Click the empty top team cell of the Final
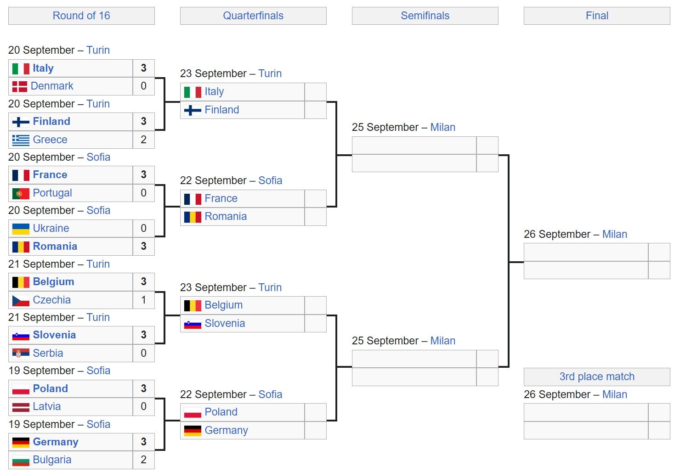The width and height of the screenshot is (680, 472). click(586, 252)
